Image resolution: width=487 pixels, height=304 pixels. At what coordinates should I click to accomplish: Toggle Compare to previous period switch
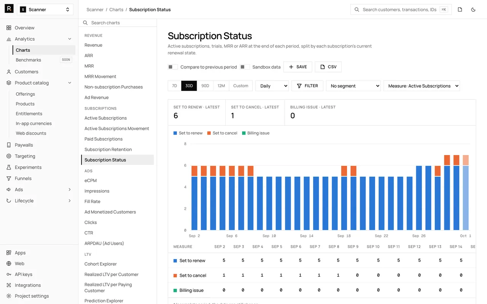point(173,67)
